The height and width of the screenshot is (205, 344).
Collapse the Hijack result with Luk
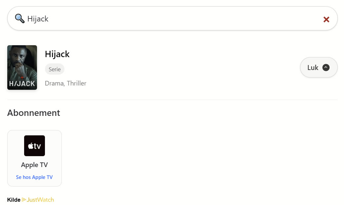pos(318,67)
